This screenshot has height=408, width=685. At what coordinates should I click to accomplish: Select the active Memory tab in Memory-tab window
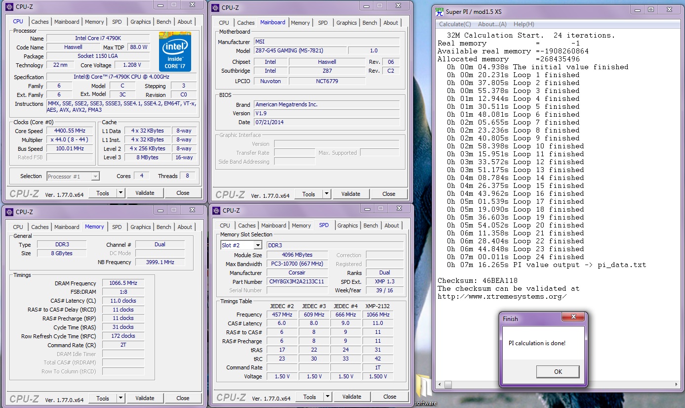[x=94, y=227]
